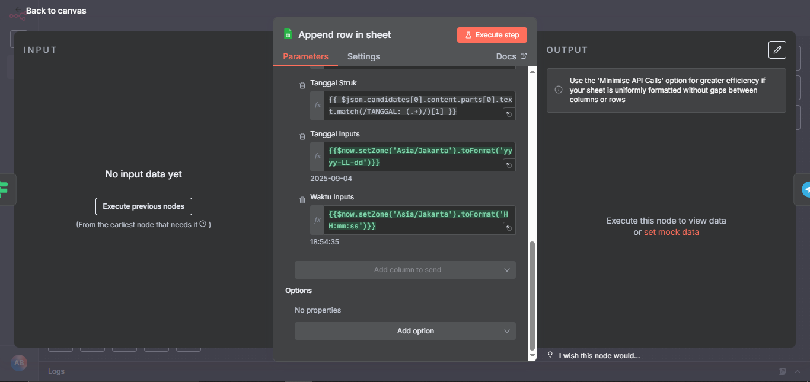The height and width of the screenshot is (382, 810).
Task: Toggle fx expression mode on Tanggal Inputs
Action: click(317, 157)
